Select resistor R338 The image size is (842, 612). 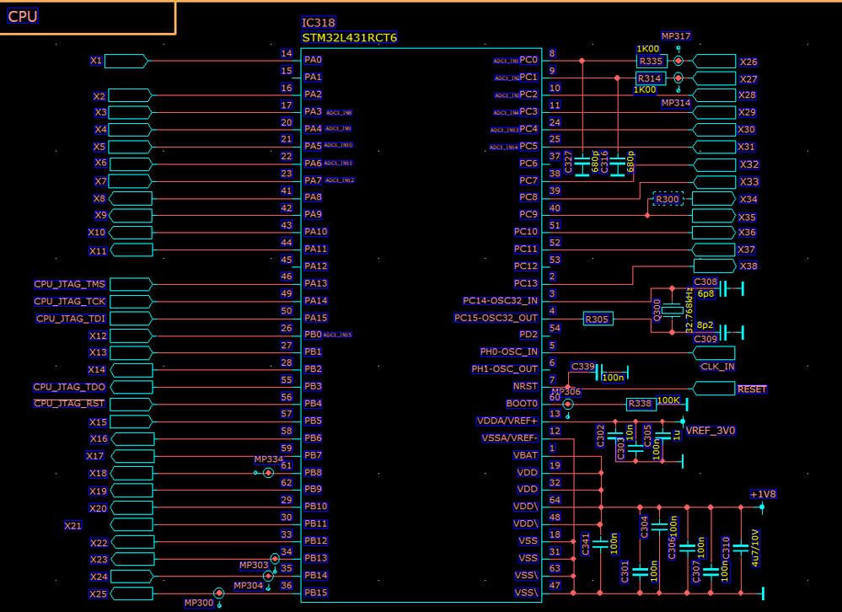pyautogui.click(x=641, y=404)
